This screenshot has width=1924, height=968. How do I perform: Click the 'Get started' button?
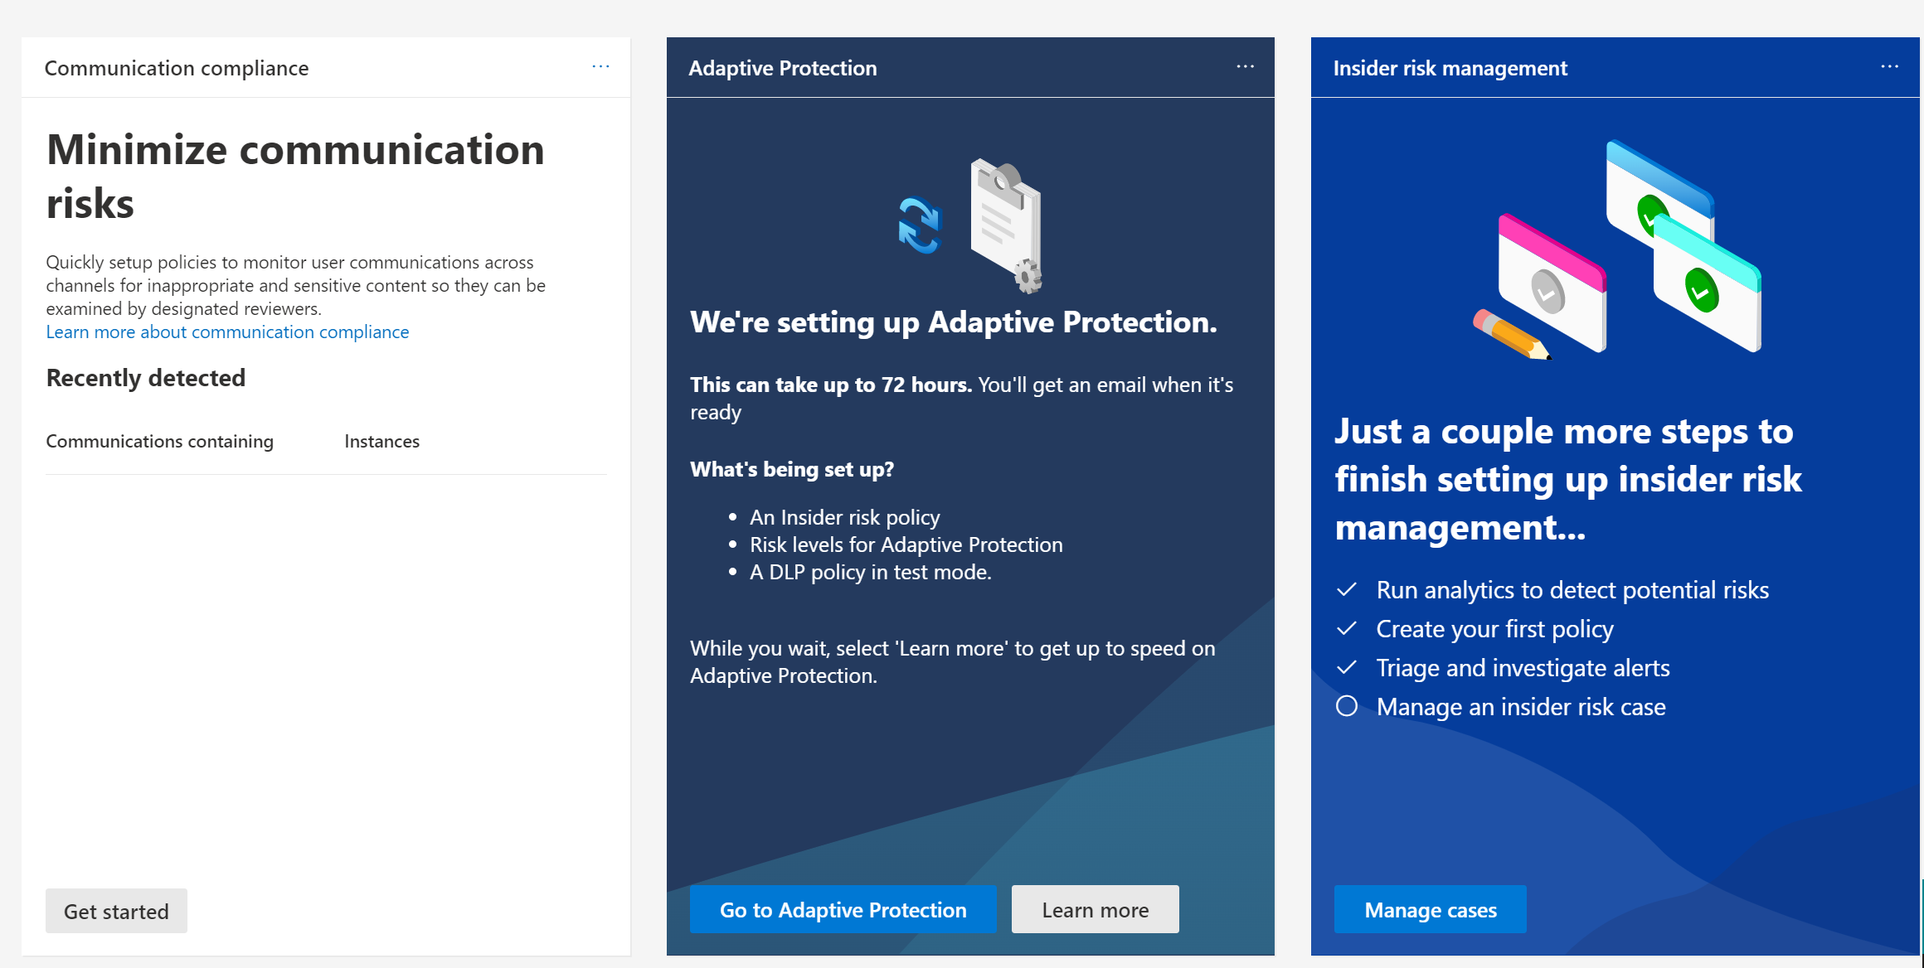tap(116, 911)
